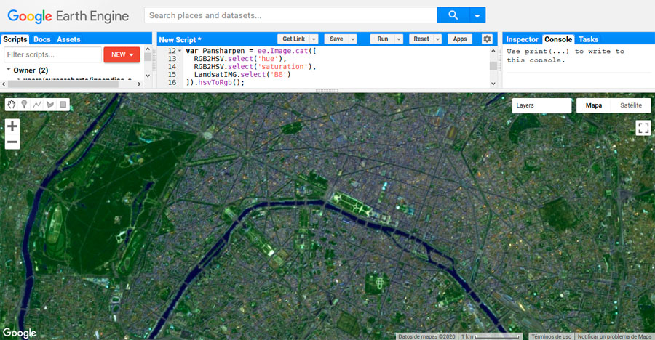Open Reset dropdown arrow
Image resolution: width=655 pixels, height=340 pixels.
(437, 39)
